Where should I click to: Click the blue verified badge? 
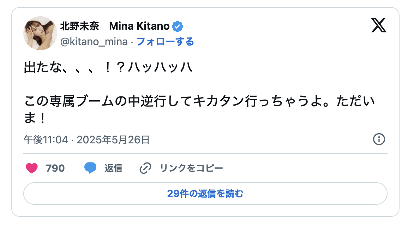pyautogui.click(x=177, y=26)
